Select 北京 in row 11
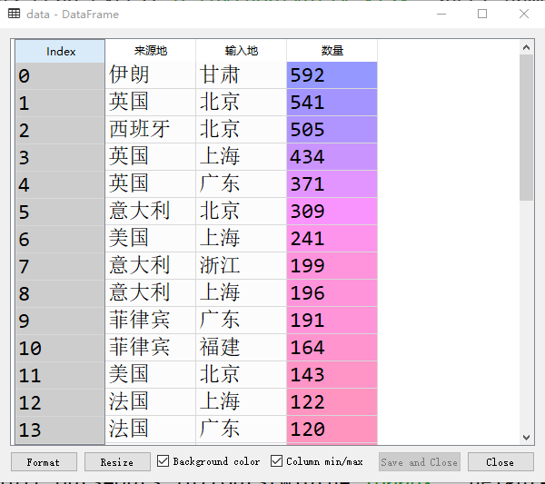This screenshot has width=545, height=484. coord(242,374)
